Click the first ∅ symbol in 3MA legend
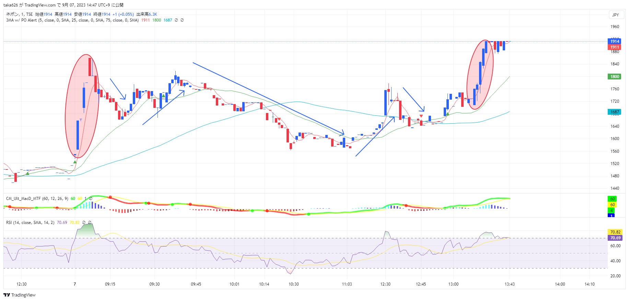 click(x=176, y=20)
